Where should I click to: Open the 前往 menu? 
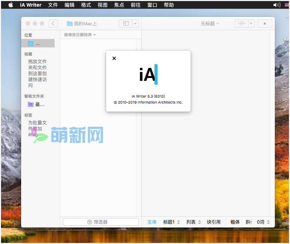(x=136, y=5)
